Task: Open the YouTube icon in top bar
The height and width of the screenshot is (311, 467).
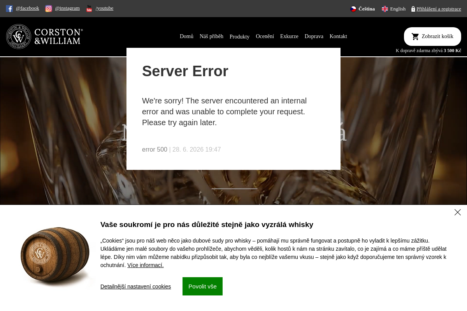Action: point(89,9)
